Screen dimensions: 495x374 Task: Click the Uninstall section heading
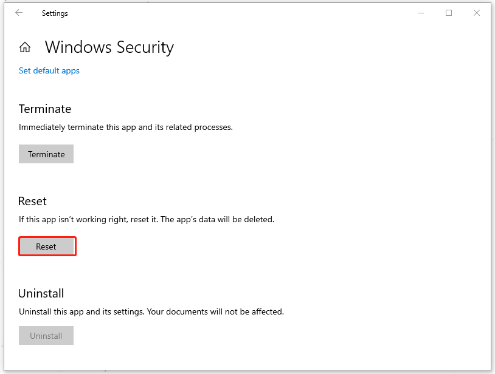coord(41,293)
